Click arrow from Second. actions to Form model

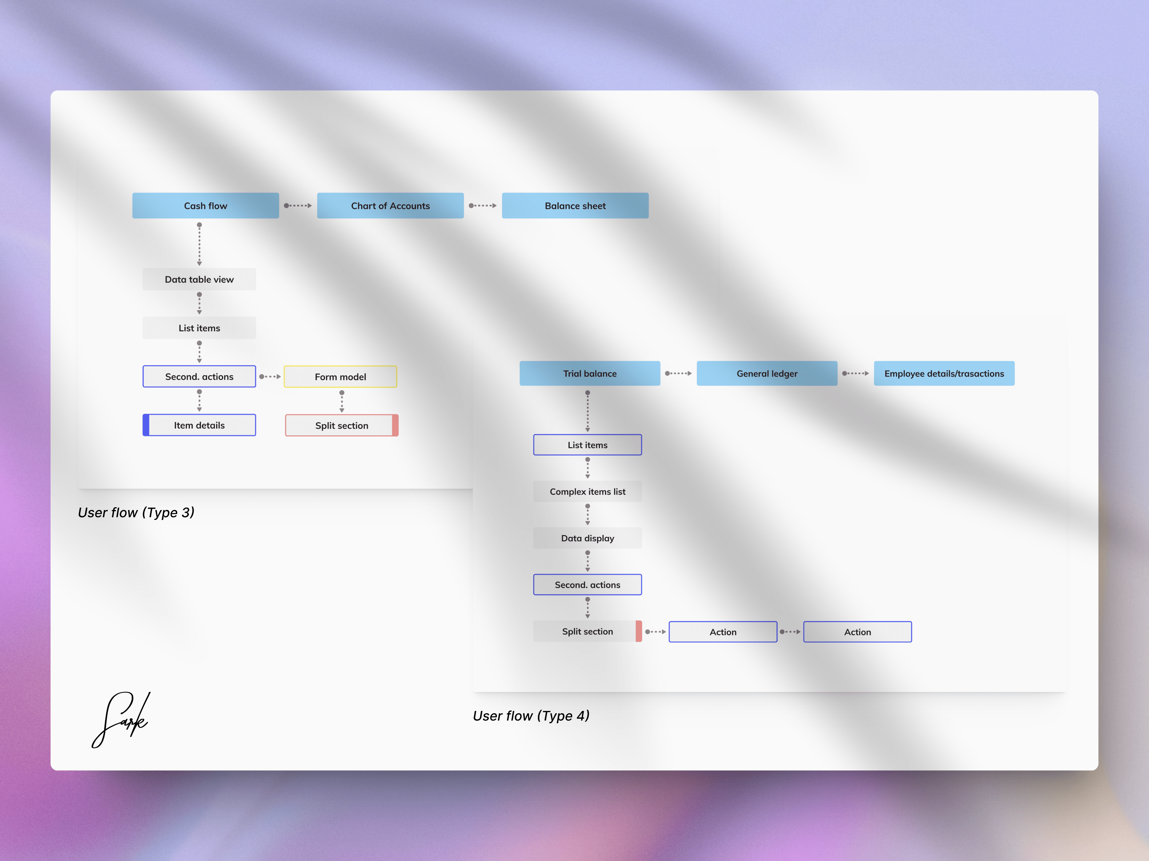[x=270, y=376]
